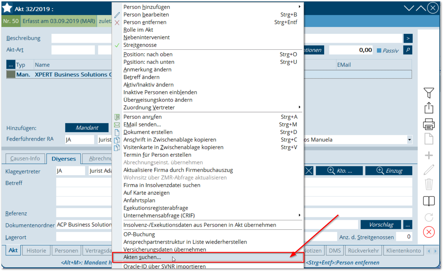This screenshot has height=271, width=443.
Task: Select OP-Buchung menu entry
Action: tap(208, 235)
